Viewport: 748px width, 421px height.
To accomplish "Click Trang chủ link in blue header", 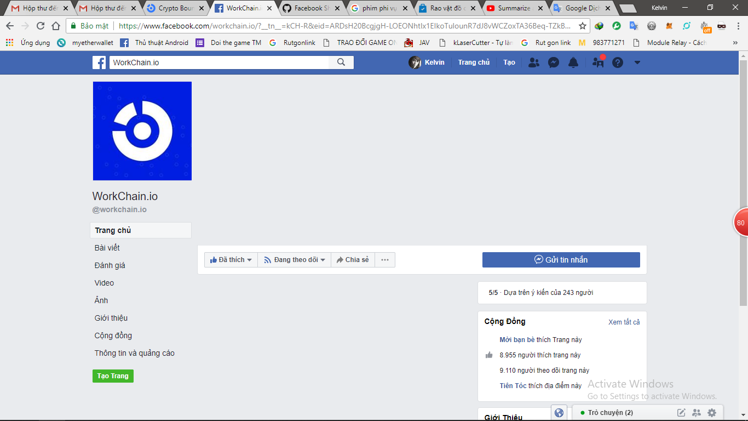I will point(474,62).
